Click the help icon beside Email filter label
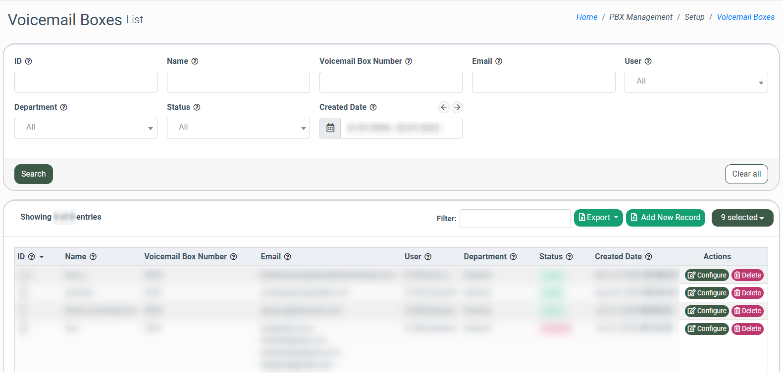 point(499,61)
